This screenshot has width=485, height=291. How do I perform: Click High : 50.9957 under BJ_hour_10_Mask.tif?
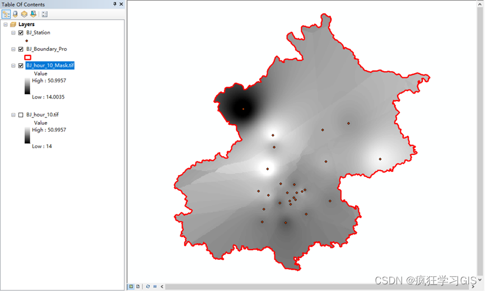click(x=49, y=81)
